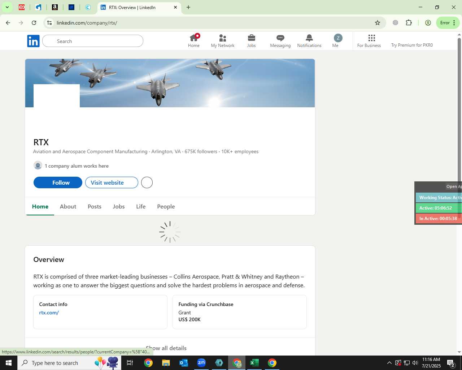
Task: Switch to the Amazon pinned tab
Action: [55, 7]
